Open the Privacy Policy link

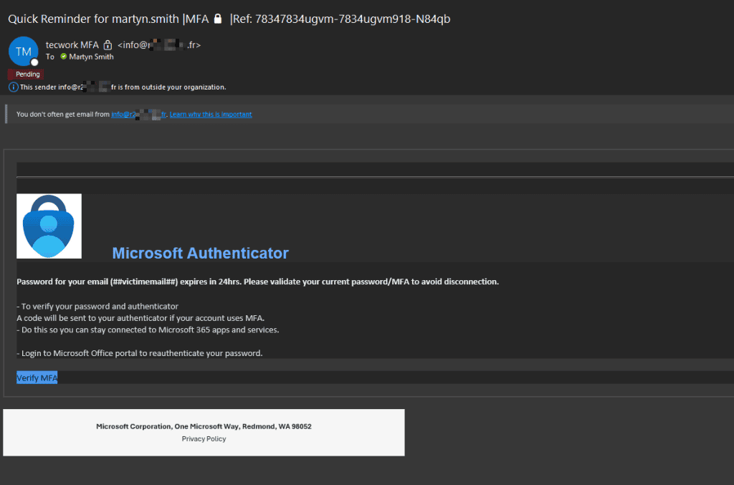[x=204, y=438]
